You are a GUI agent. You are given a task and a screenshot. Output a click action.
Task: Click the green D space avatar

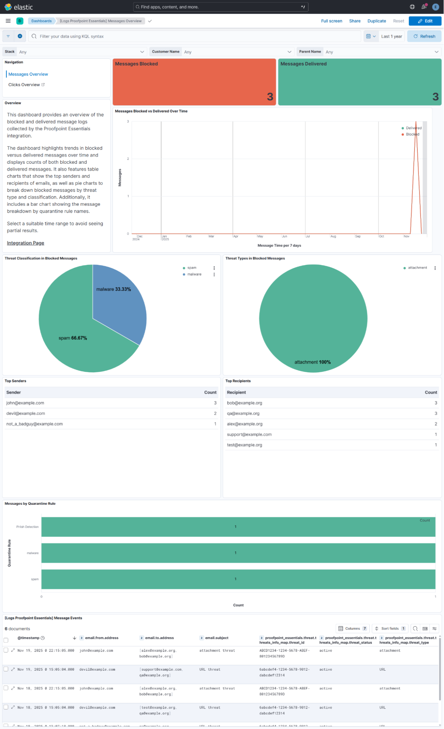tap(20, 21)
